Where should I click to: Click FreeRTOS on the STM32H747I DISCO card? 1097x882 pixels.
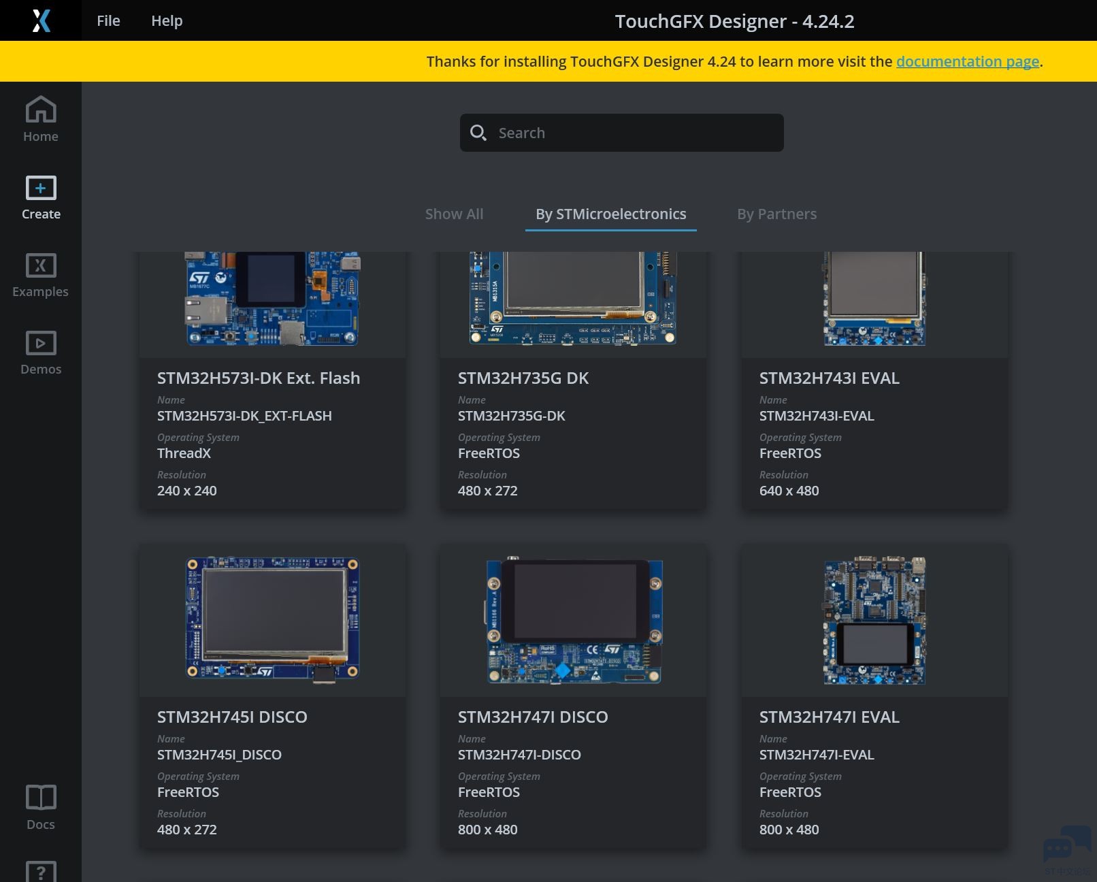point(489,792)
